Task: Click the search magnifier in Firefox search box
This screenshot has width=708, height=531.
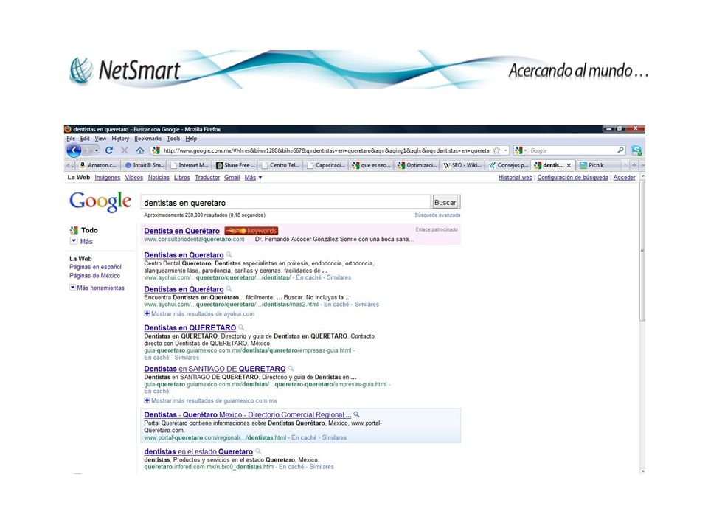Action: pyautogui.click(x=620, y=150)
